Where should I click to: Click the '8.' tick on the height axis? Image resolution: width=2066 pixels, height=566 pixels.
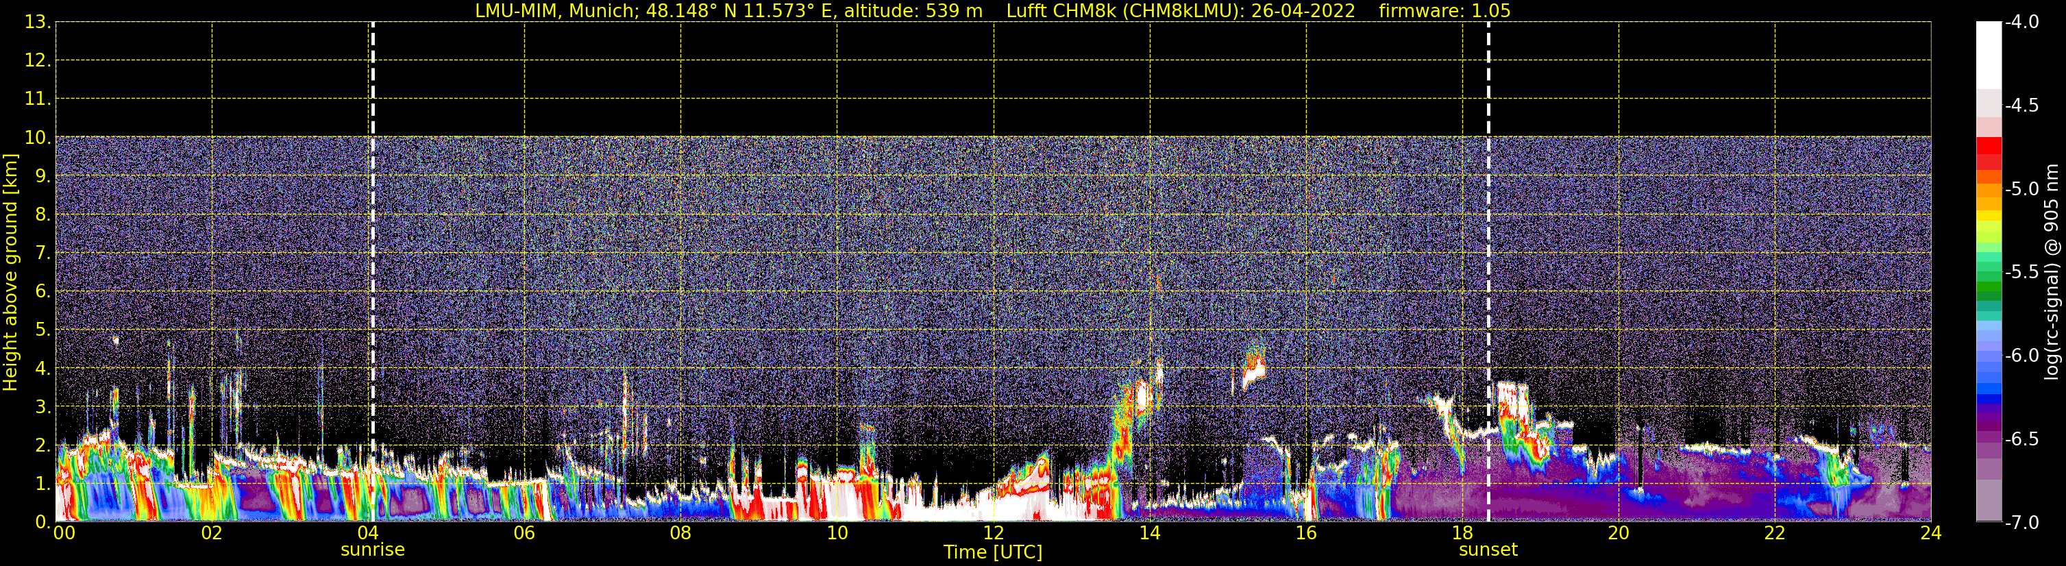click(x=42, y=215)
